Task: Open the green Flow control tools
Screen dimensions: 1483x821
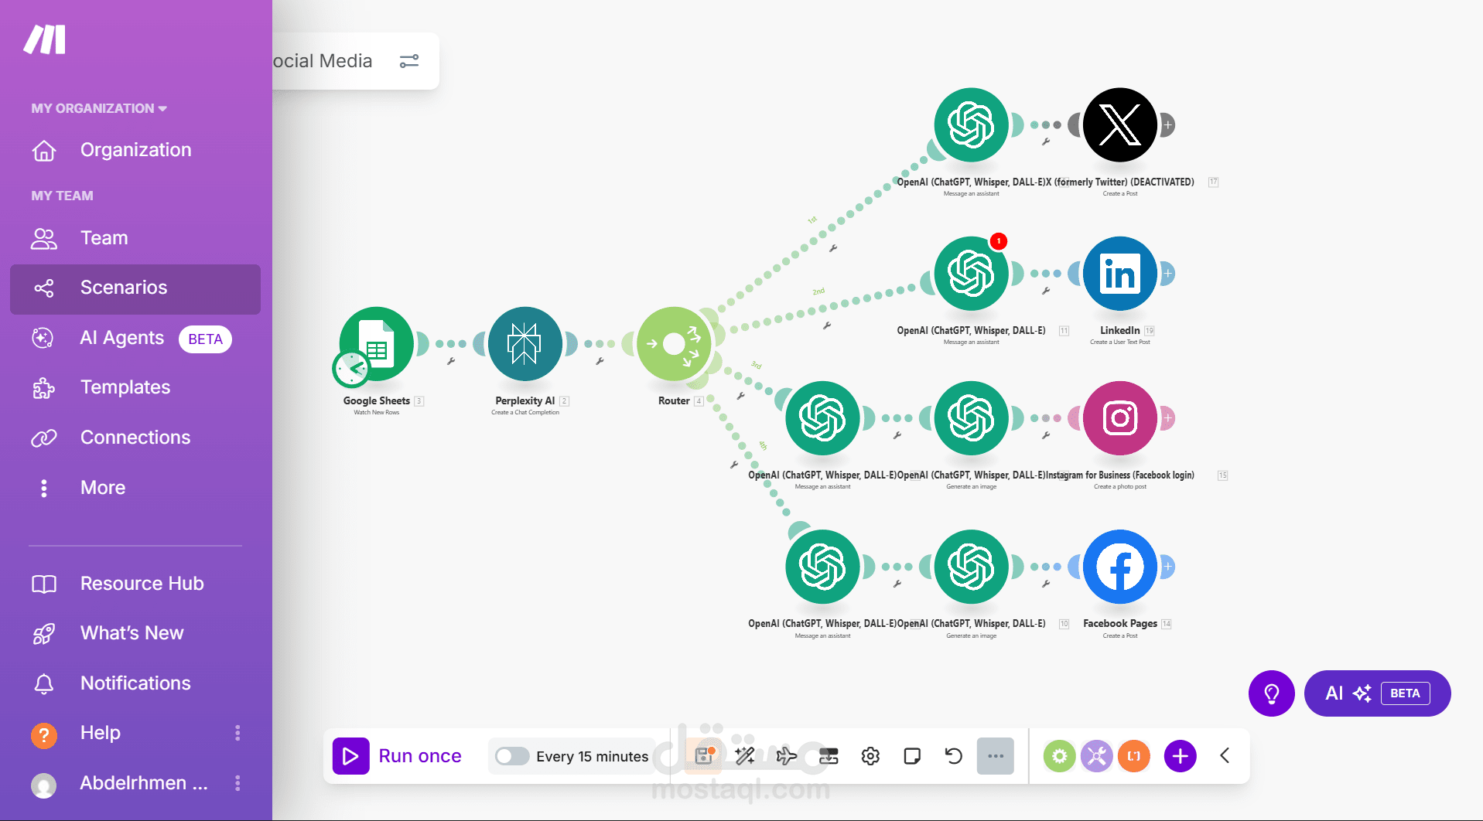Action: pyautogui.click(x=1060, y=756)
